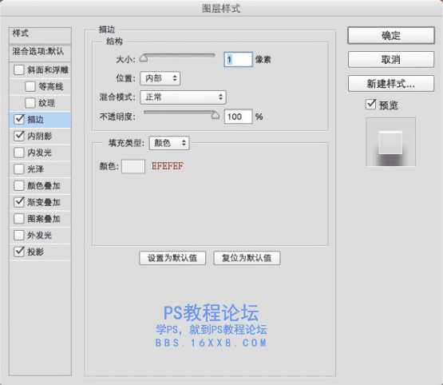Enable the 斜面和浮雕 checkbox

[x=19, y=69]
